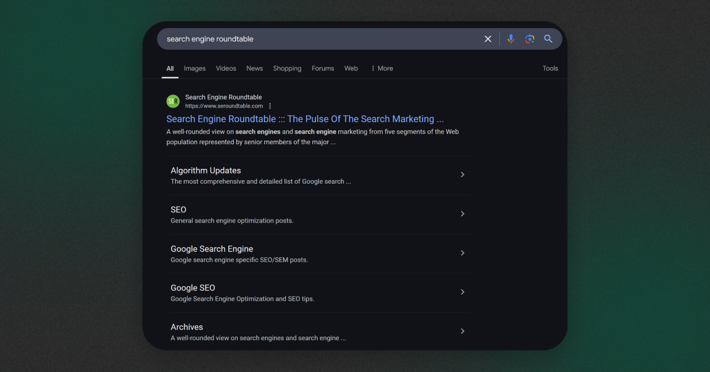The height and width of the screenshot is (372, 710).
Task: Start voice search with the microphone icon
Action: [x=511, y=39]
